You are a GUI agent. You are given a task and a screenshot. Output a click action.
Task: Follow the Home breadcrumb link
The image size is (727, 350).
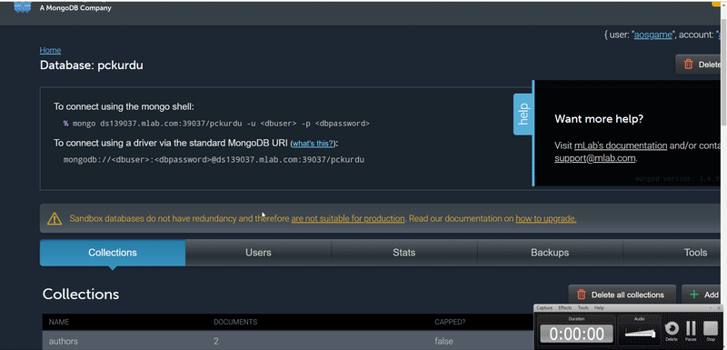pyautogui.click(x=50, y=50)
